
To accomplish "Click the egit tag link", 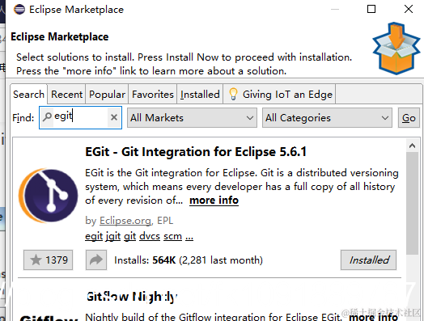I will (x=94, y=236).
